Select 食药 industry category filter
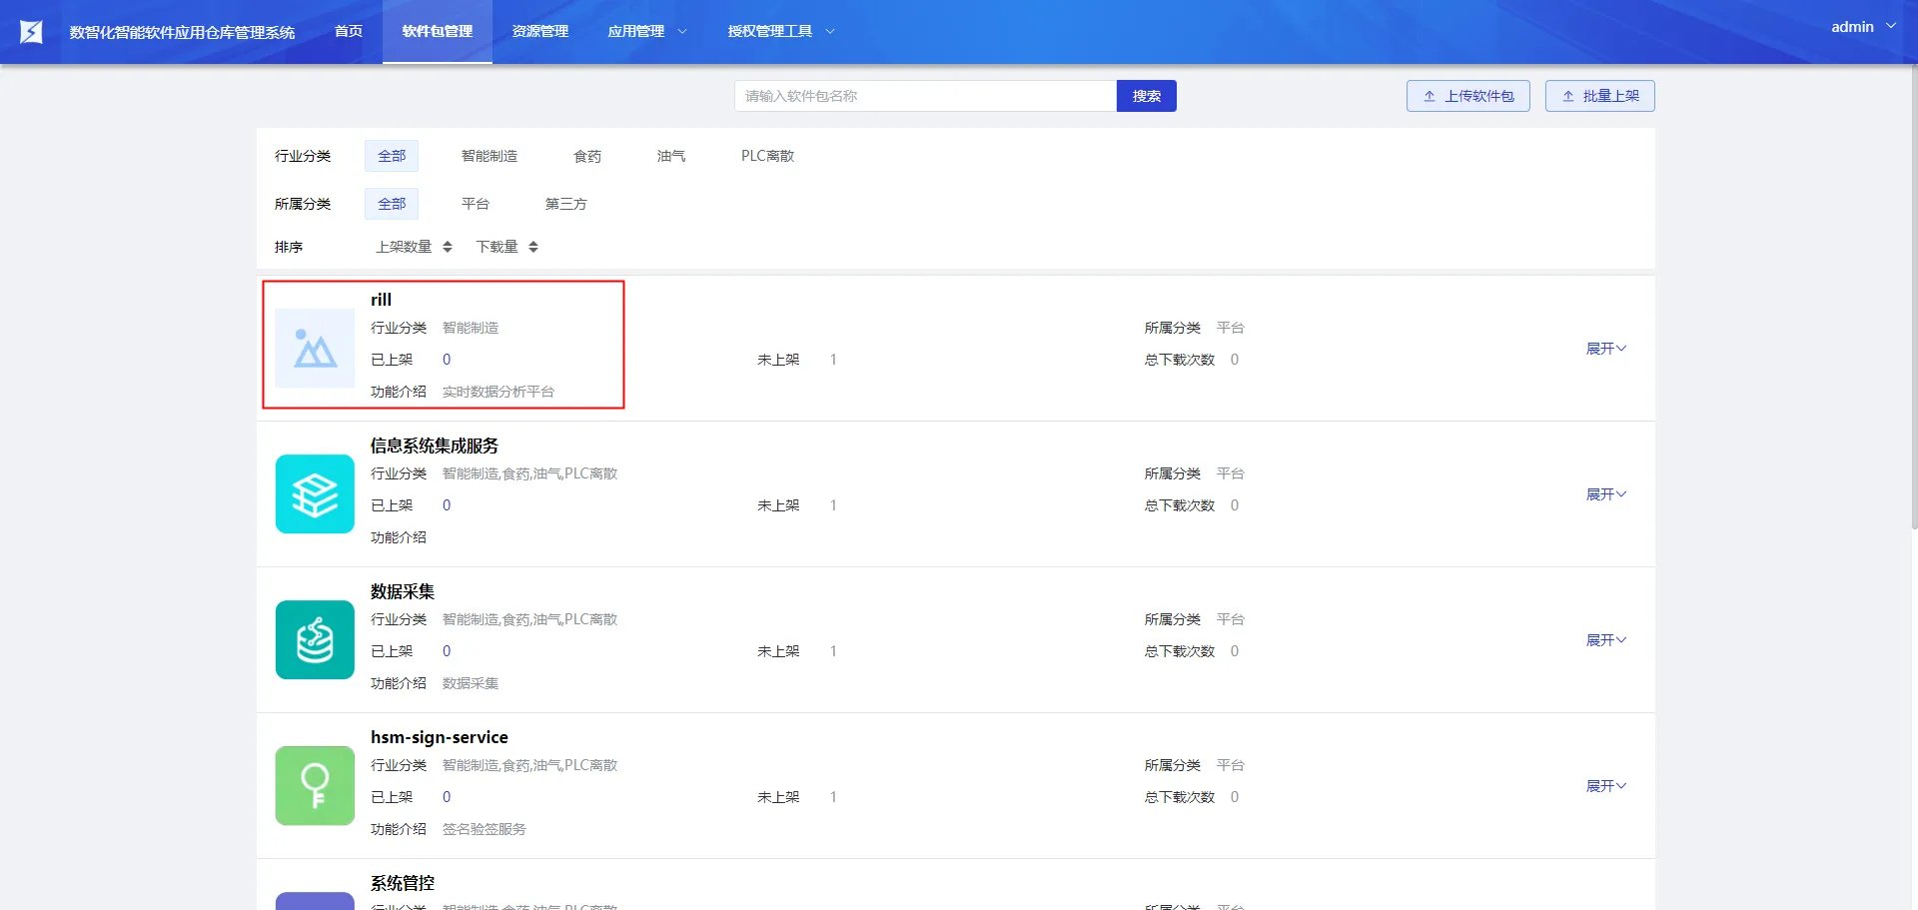This screenshot has width=1918, height=910. point(587,156)
